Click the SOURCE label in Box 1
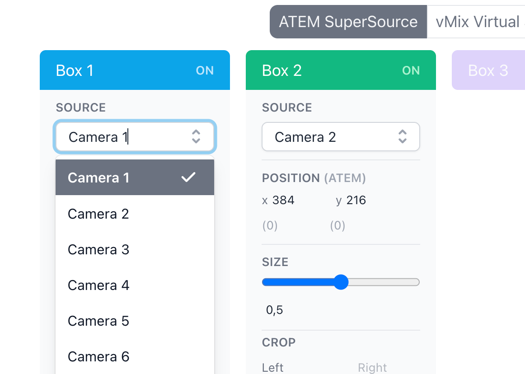Viewport: 525px width, 374px height. (81, 108)
